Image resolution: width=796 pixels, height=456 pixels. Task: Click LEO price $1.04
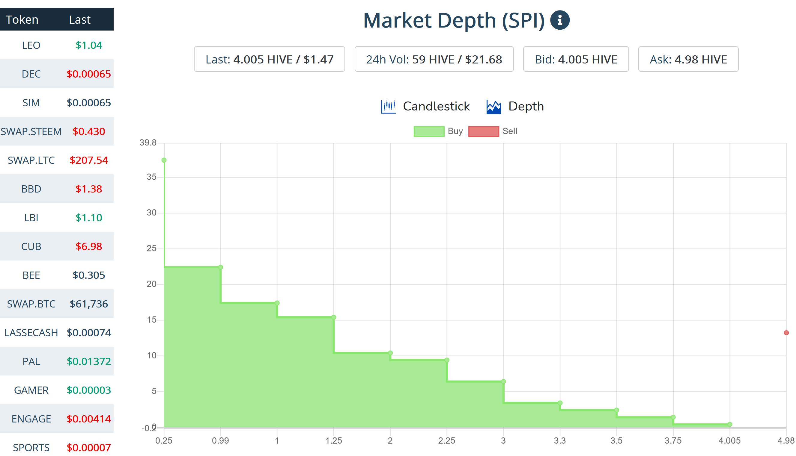pos(89,45)
